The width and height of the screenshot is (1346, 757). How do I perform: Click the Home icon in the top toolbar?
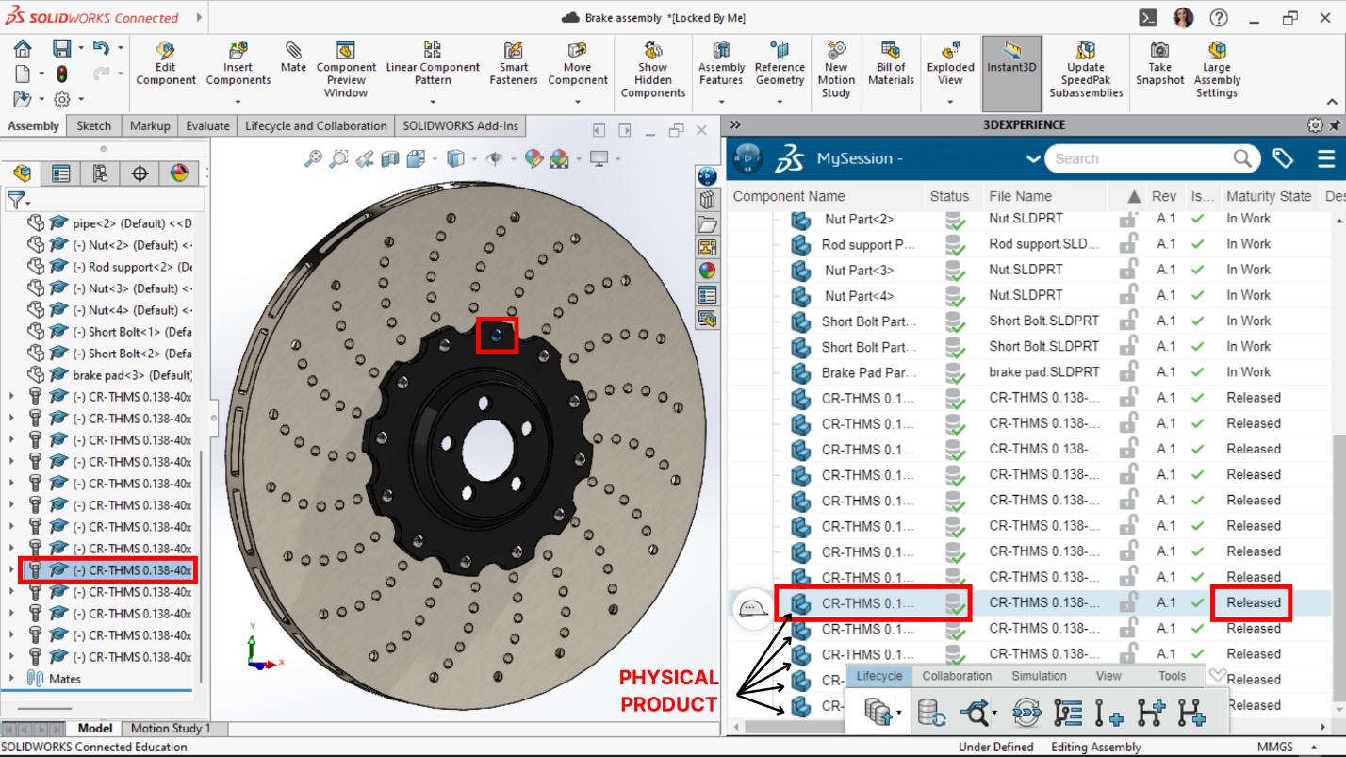[23, 48]
